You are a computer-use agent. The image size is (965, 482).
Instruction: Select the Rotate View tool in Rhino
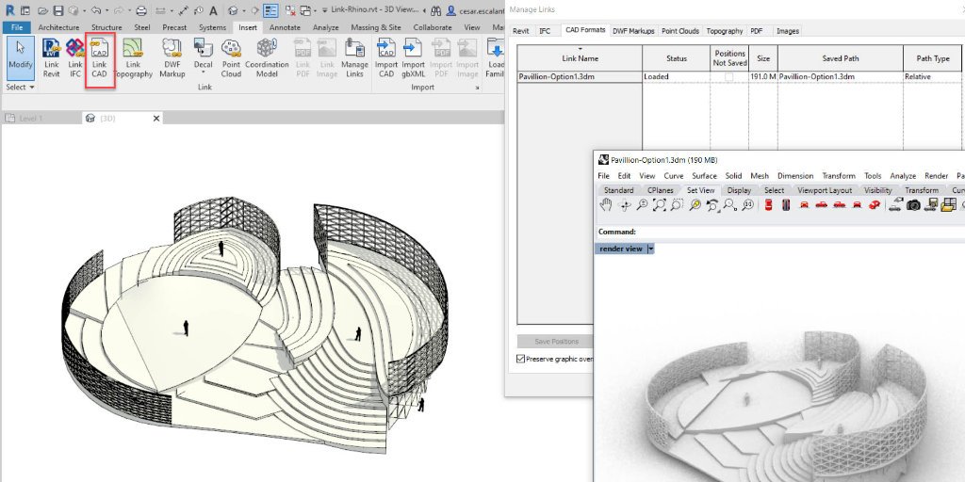[x=625, y=205]
